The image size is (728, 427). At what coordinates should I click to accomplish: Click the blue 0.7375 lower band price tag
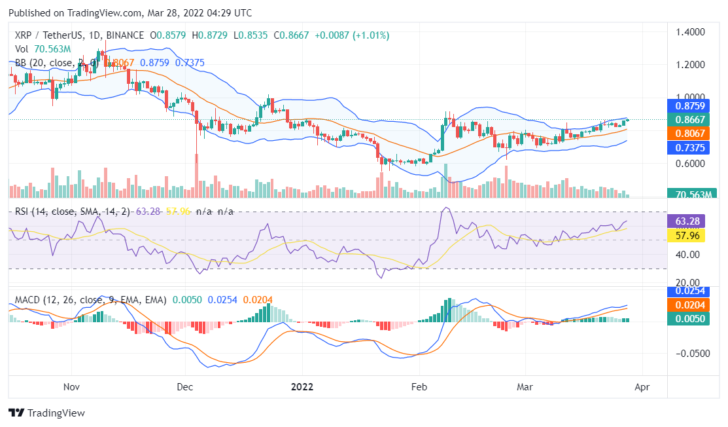[x=689, y=147]
